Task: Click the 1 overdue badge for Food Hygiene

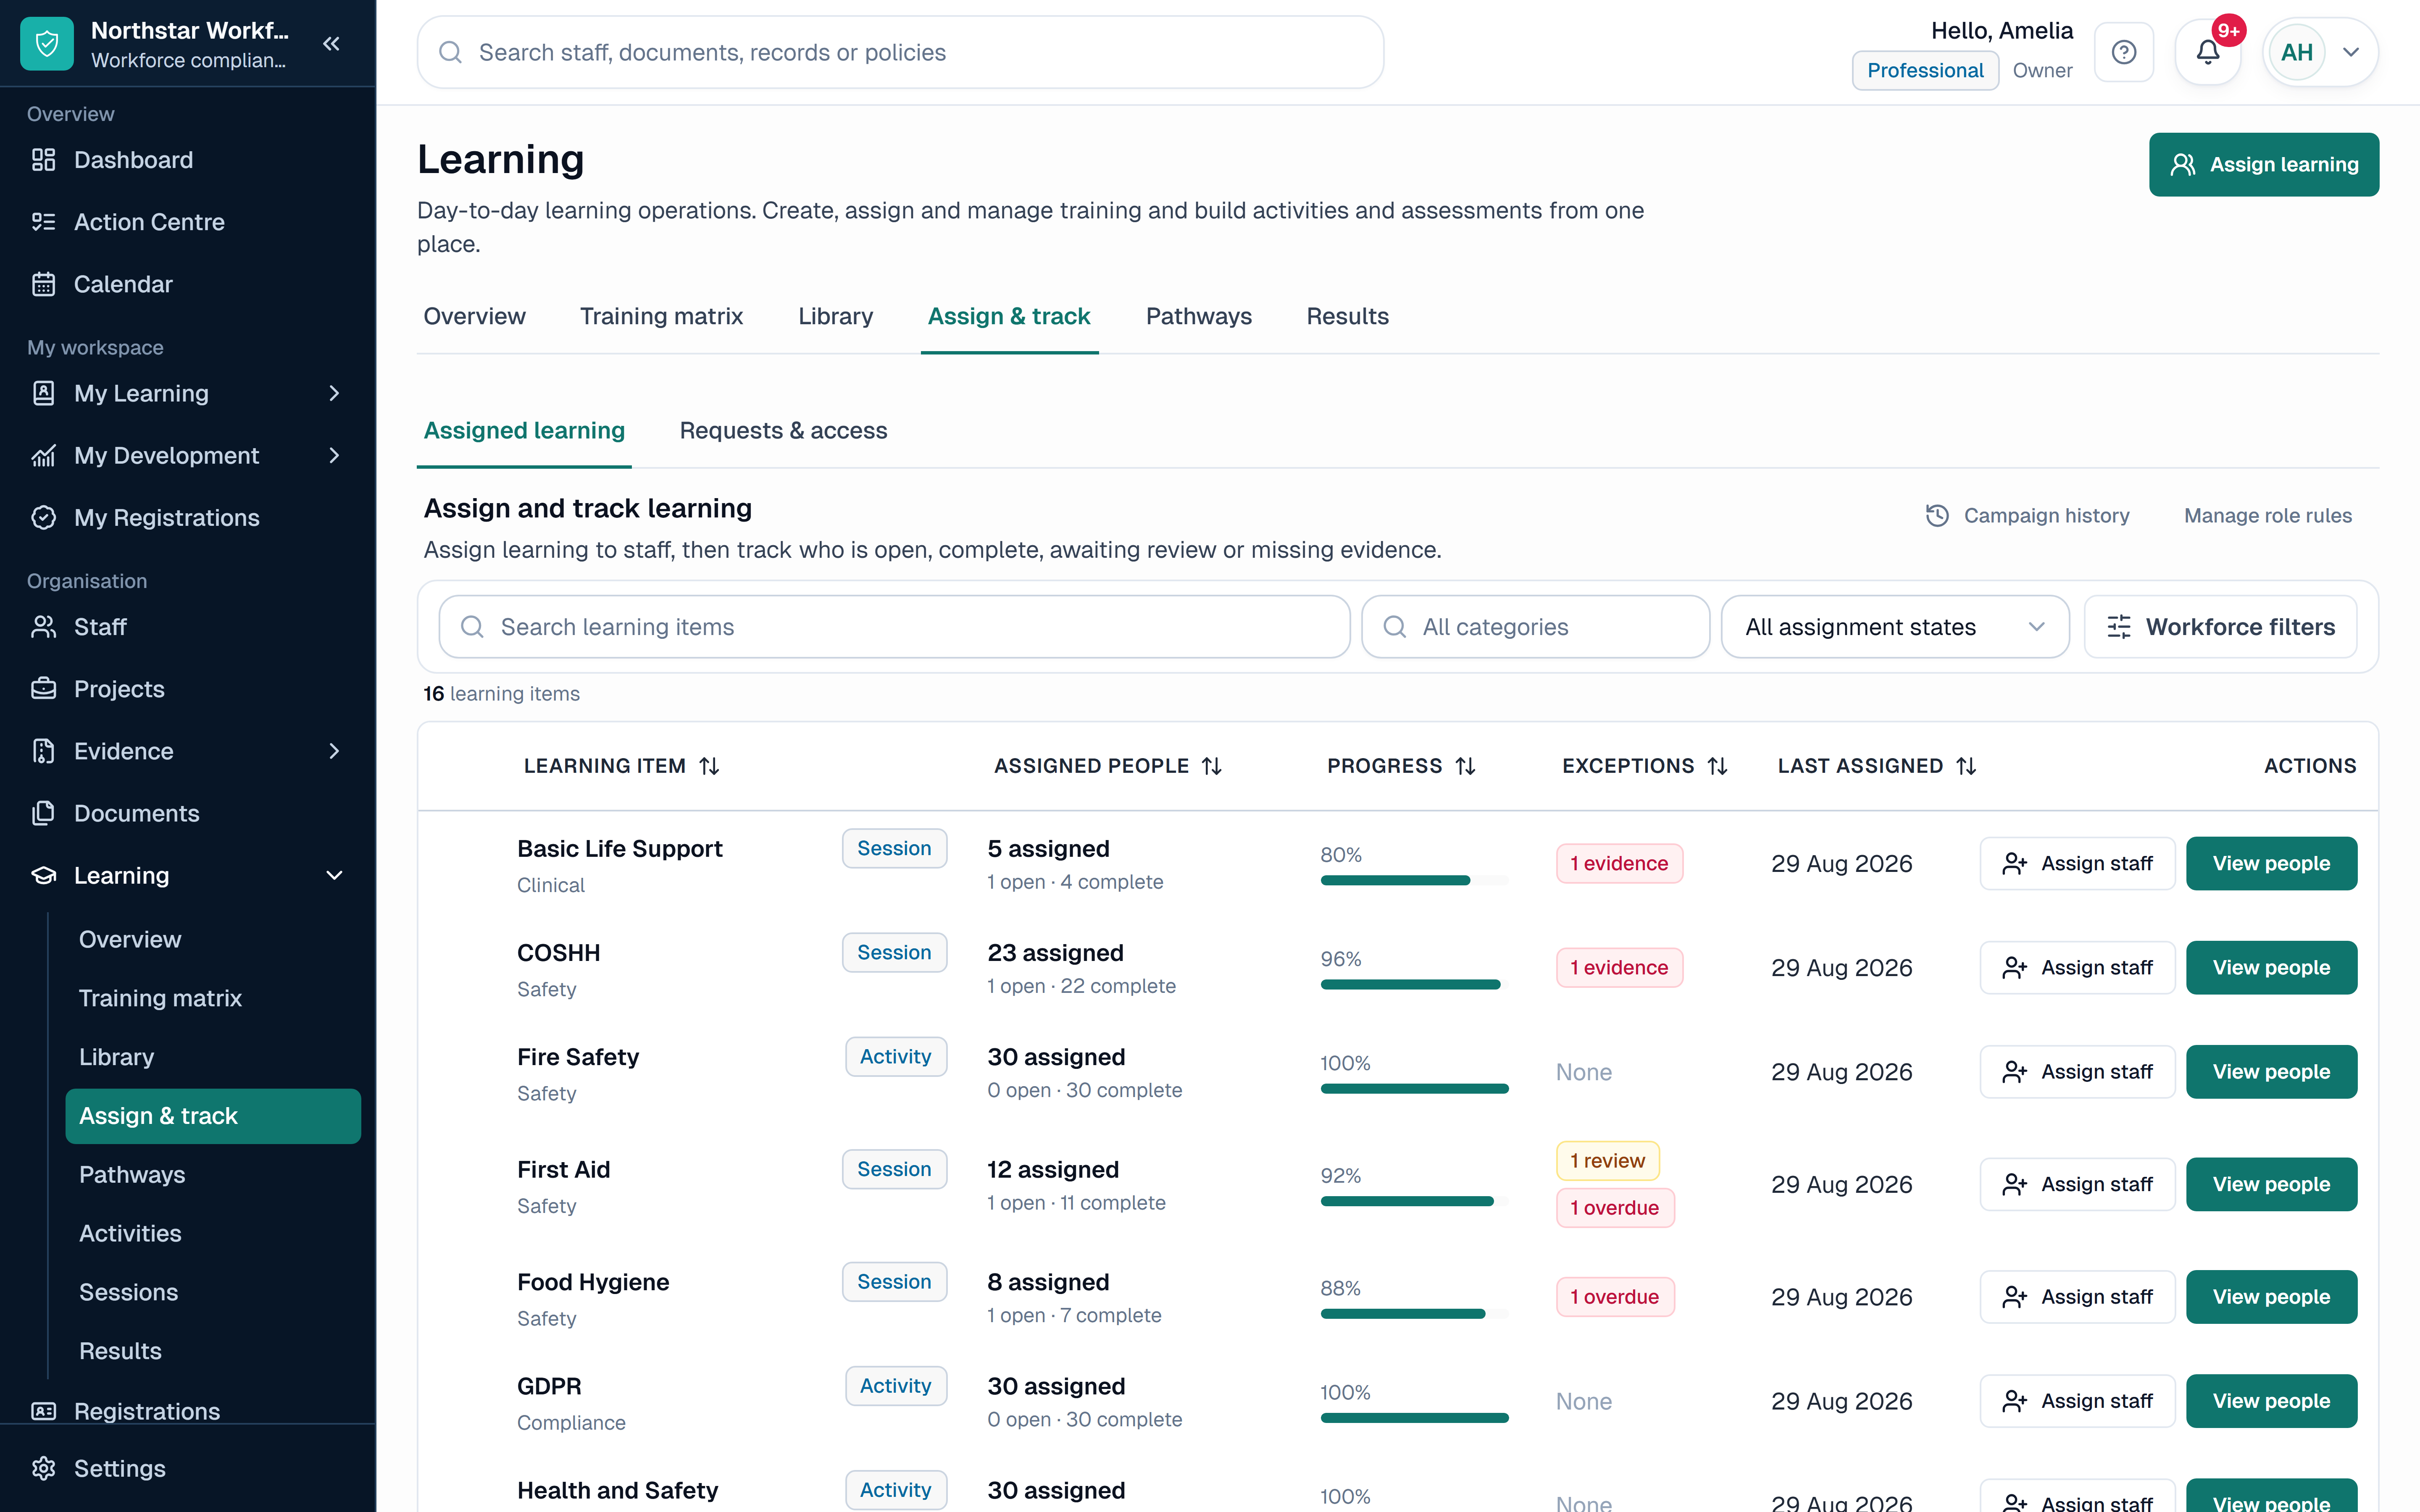Action: 1615,1296
